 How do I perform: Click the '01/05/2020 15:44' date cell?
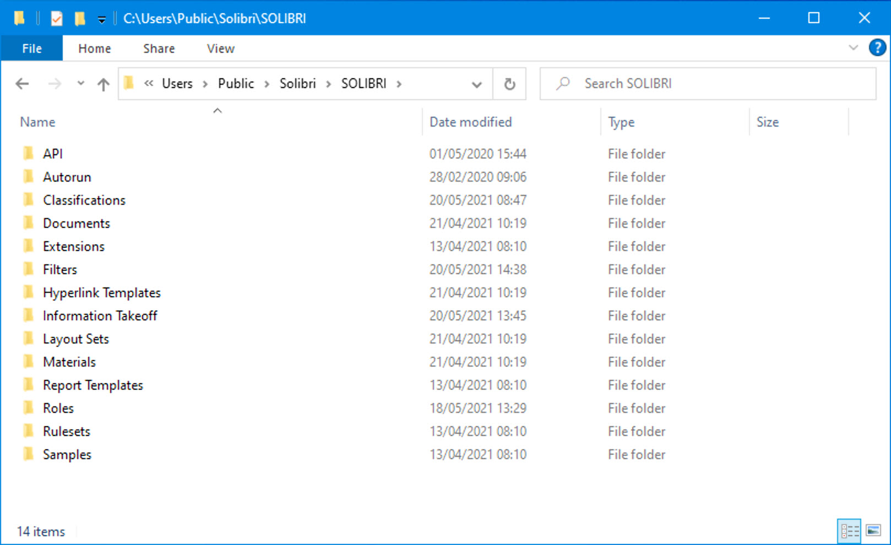[478, 154]
